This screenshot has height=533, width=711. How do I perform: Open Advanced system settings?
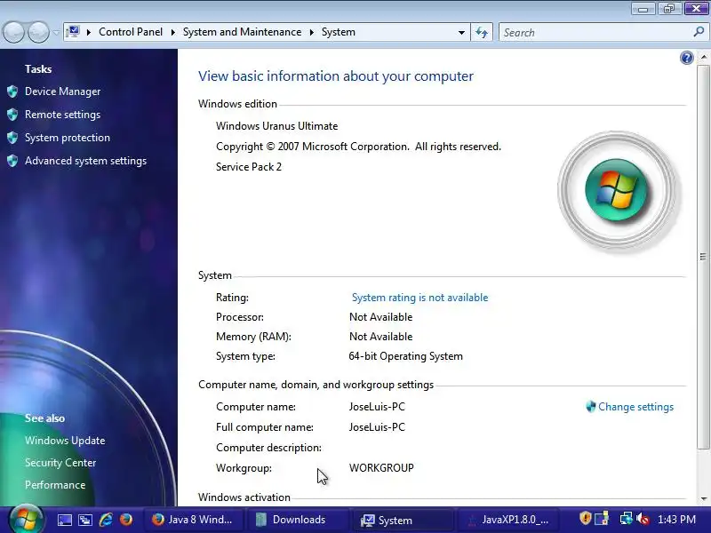pyautogui.click(x=85, y=161)
